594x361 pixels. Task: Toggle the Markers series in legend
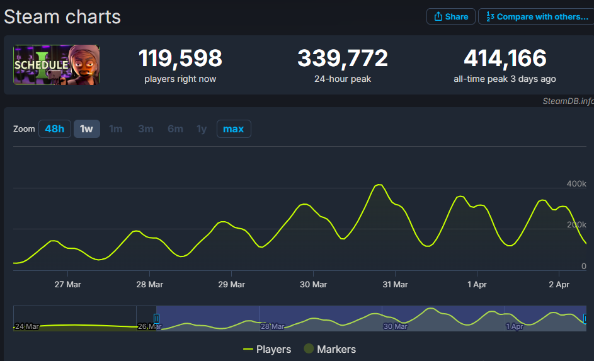330,349
